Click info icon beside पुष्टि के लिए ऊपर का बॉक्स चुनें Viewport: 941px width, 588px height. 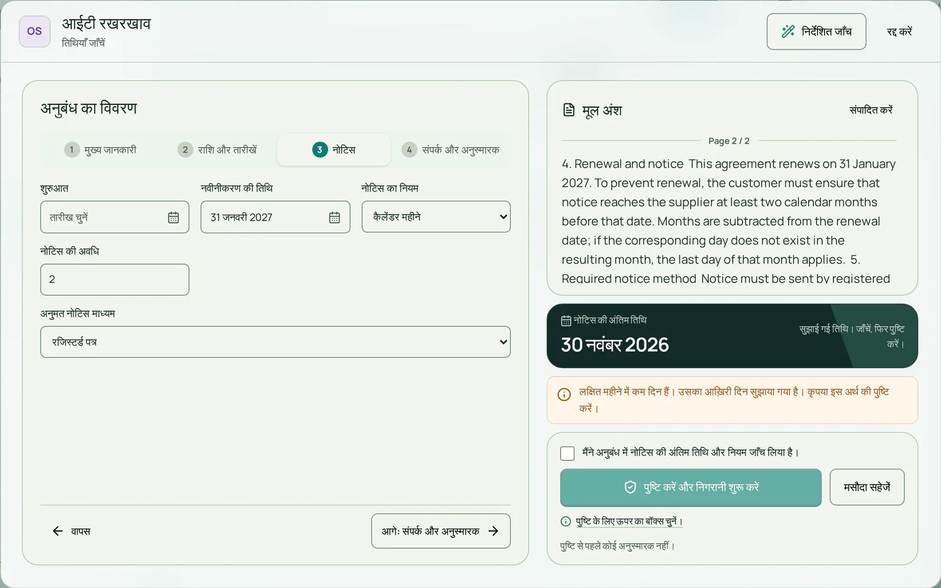(x=566, y=522)
